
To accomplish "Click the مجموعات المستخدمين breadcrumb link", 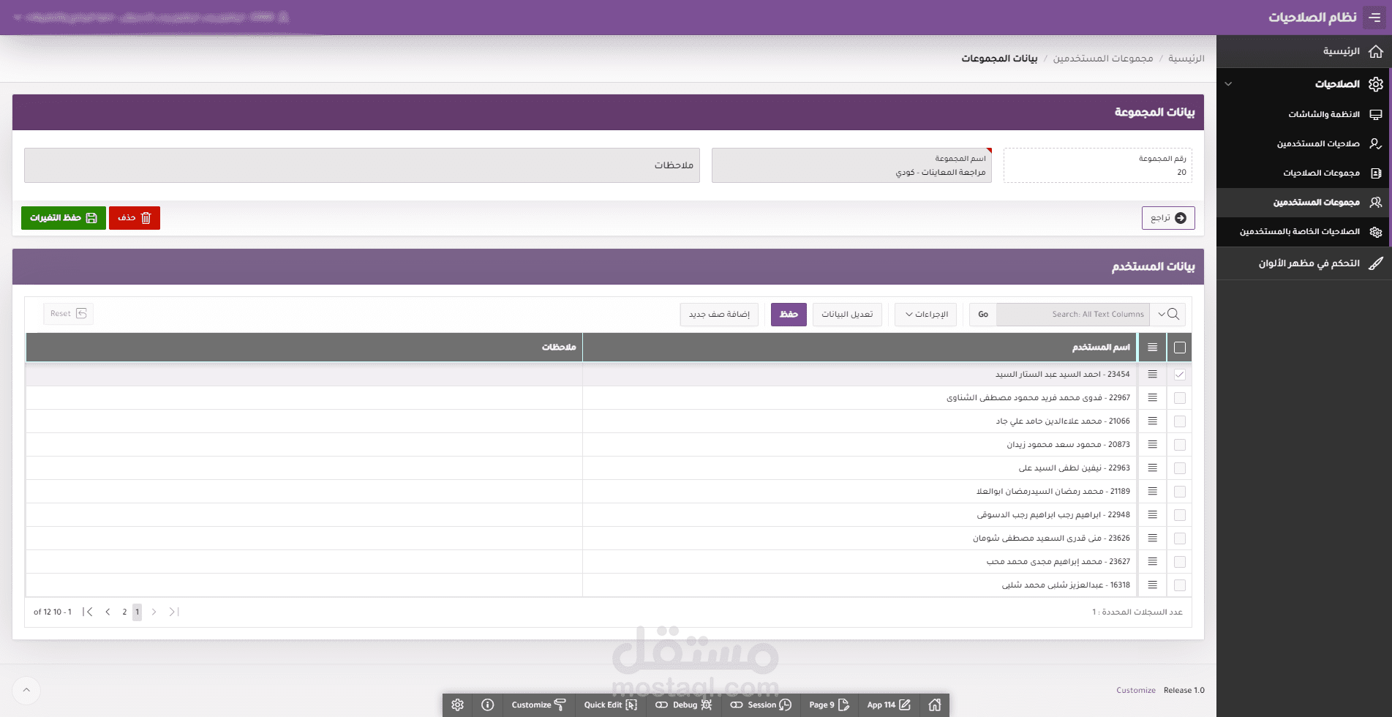I will (1103, 59).
